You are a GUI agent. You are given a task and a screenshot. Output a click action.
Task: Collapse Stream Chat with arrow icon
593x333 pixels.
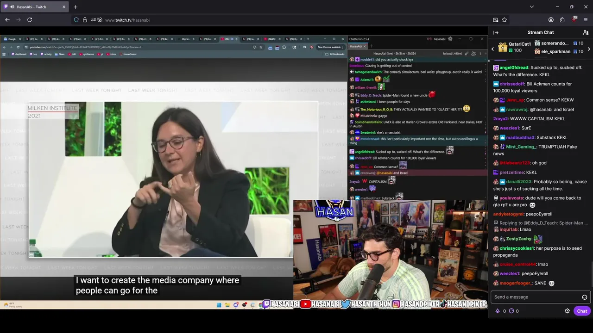tap(496, 32)
